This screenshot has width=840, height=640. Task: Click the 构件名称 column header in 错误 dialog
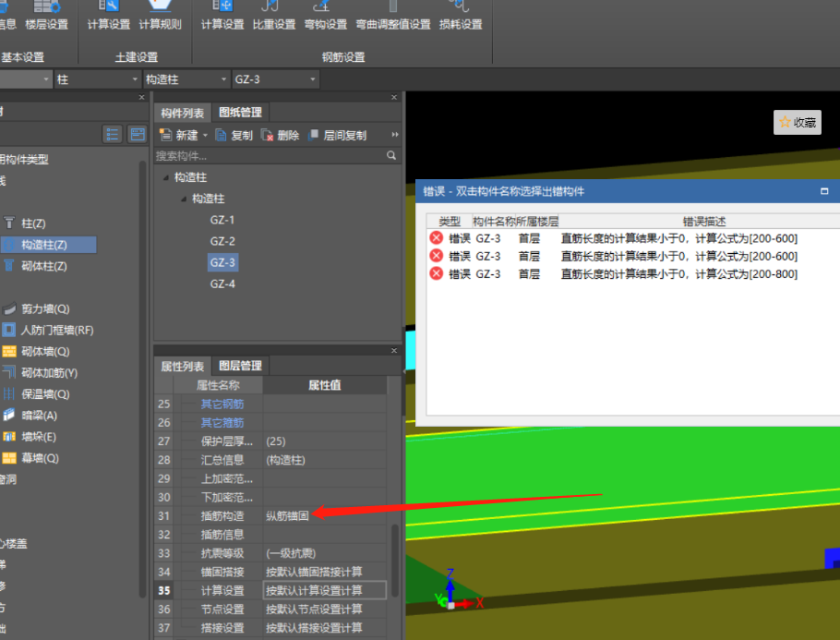(x=494, y=221)
